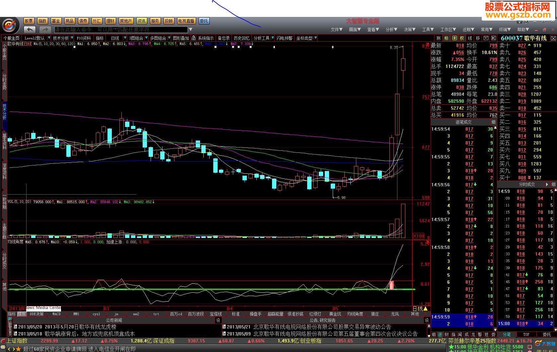Open the command input history dropdown

190,29
